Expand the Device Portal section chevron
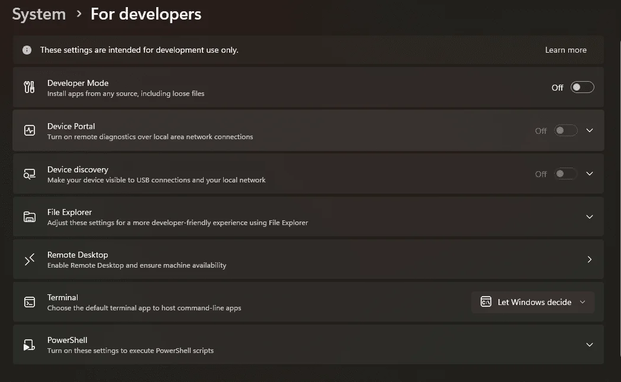 click(x=590, y=130)
